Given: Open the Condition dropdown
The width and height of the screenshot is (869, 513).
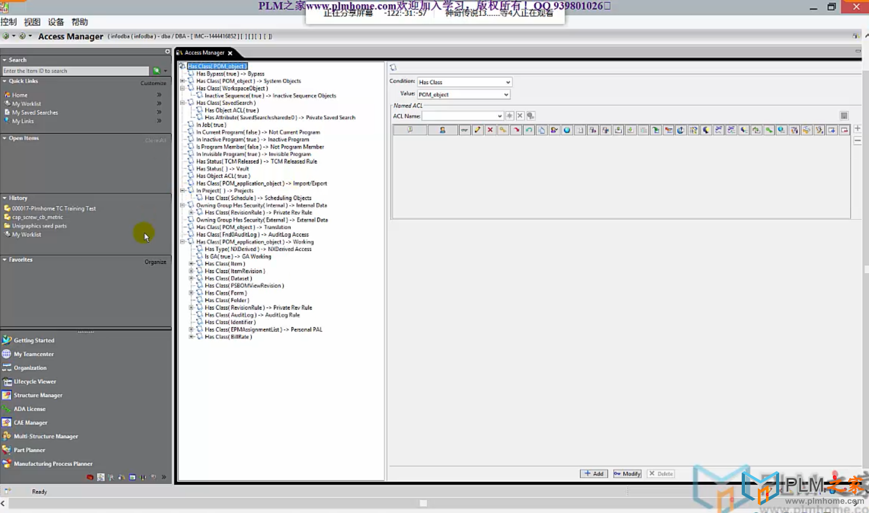Looking at the screenshot, I should coord(508,82).
